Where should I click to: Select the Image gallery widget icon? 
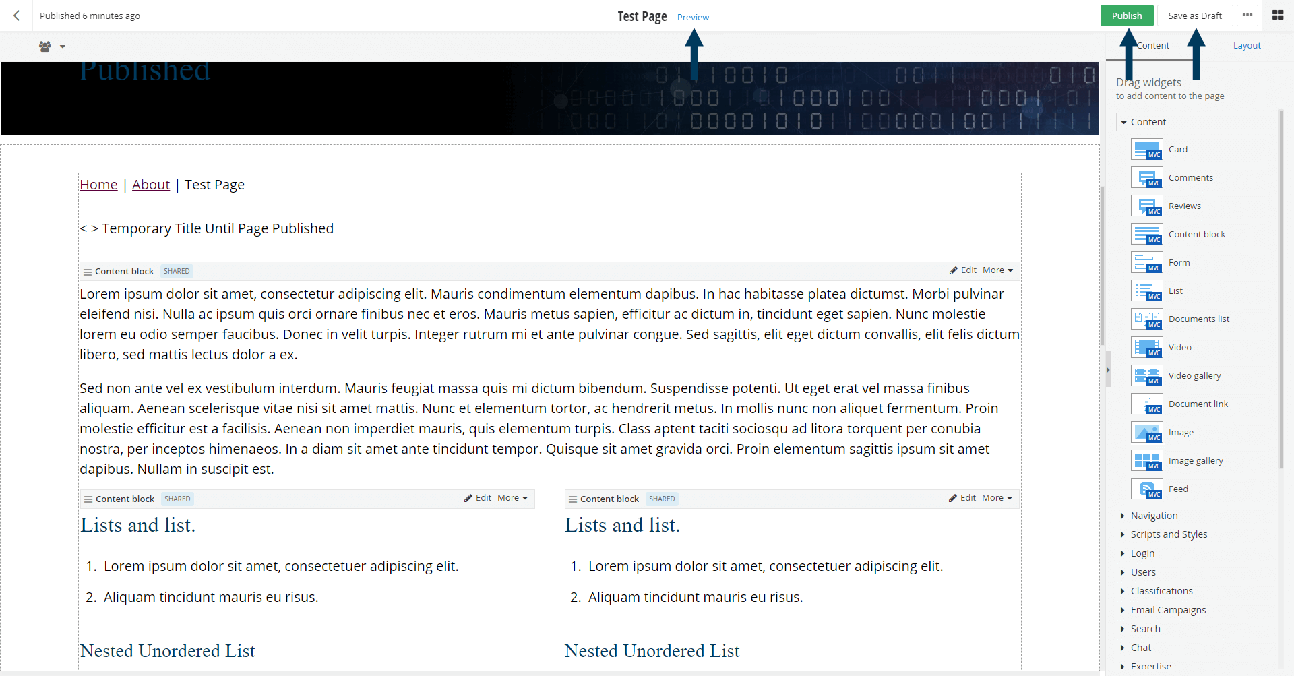click(1146, 460)
